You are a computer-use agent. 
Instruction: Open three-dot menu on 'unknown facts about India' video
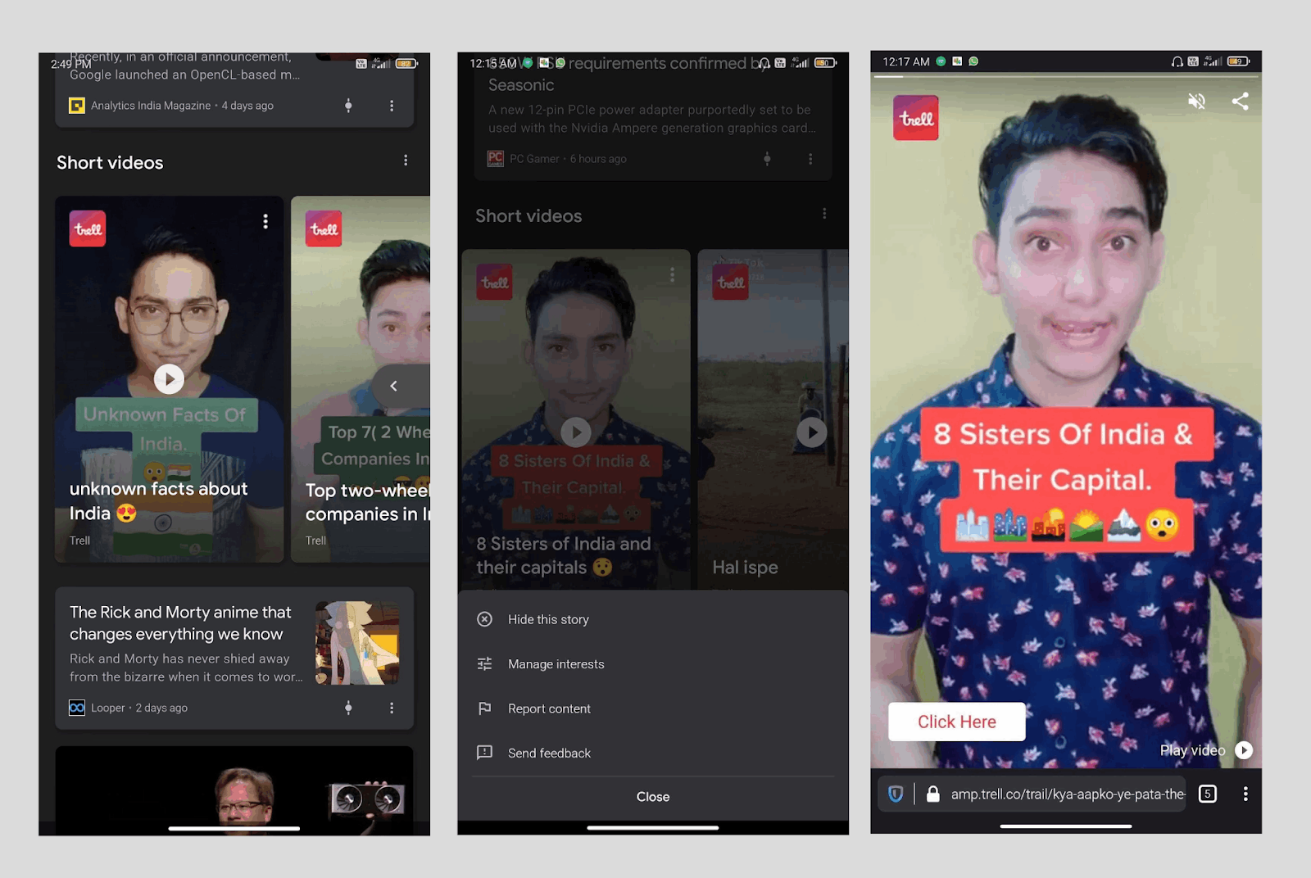click(265, 221)
